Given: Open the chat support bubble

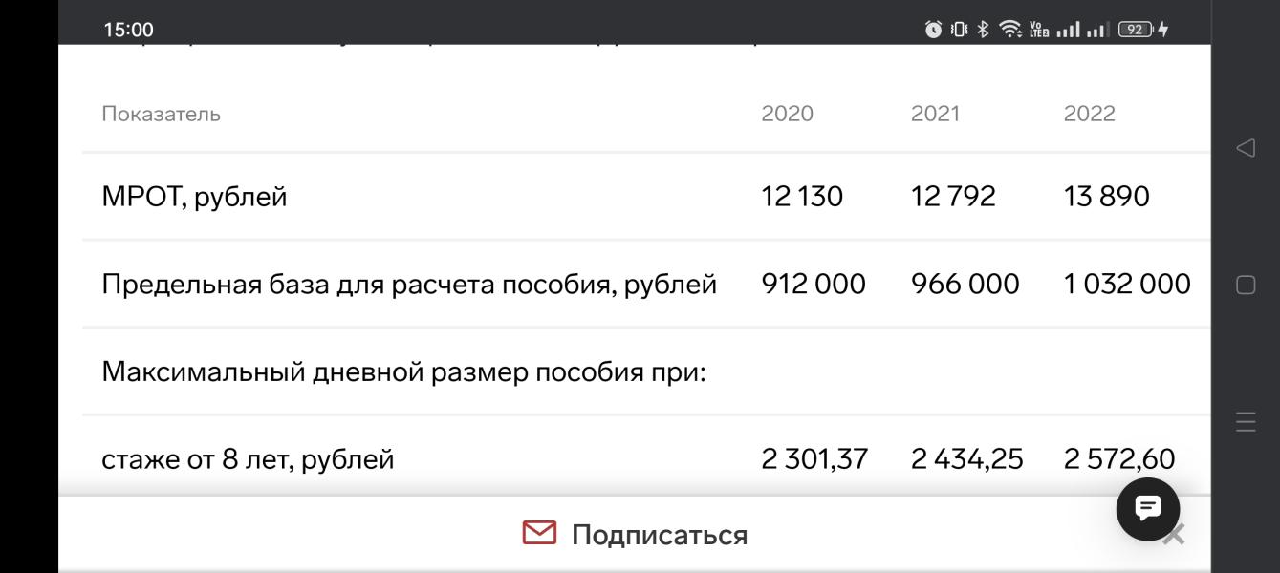Looking at the screenshot, I should [x=1147, y=509].
